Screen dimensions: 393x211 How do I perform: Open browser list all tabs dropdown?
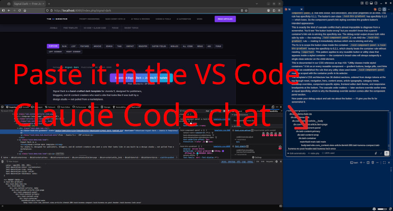[x=257, y=4]
